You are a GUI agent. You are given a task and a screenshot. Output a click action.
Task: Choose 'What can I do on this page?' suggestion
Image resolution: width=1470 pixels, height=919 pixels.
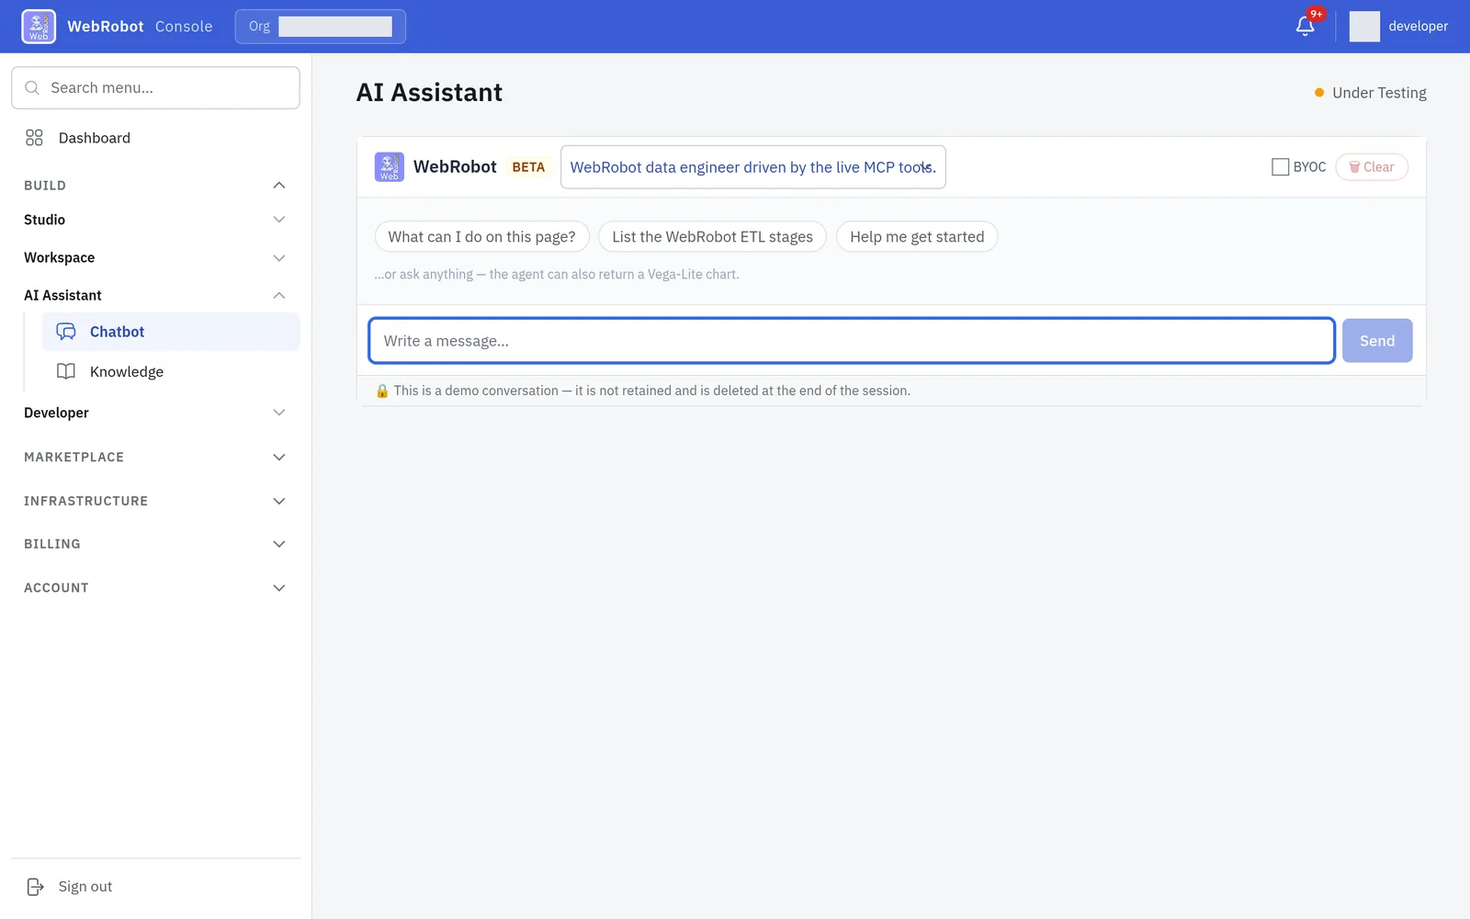click(481, 237)
